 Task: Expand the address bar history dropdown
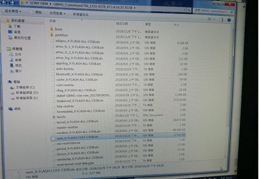click(184, 10)
